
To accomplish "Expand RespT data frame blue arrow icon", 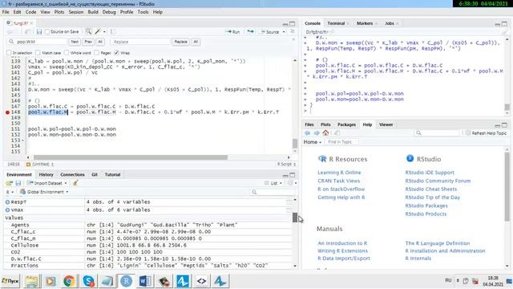I will [7, 202].
